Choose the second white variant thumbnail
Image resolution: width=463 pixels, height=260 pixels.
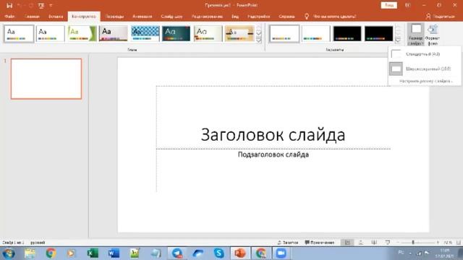click(x=315, y=34)
